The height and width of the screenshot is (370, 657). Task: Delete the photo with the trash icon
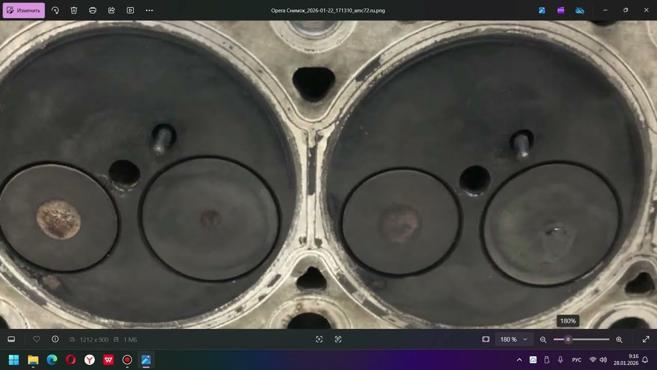pyautogui.click(x=74, y=10)
